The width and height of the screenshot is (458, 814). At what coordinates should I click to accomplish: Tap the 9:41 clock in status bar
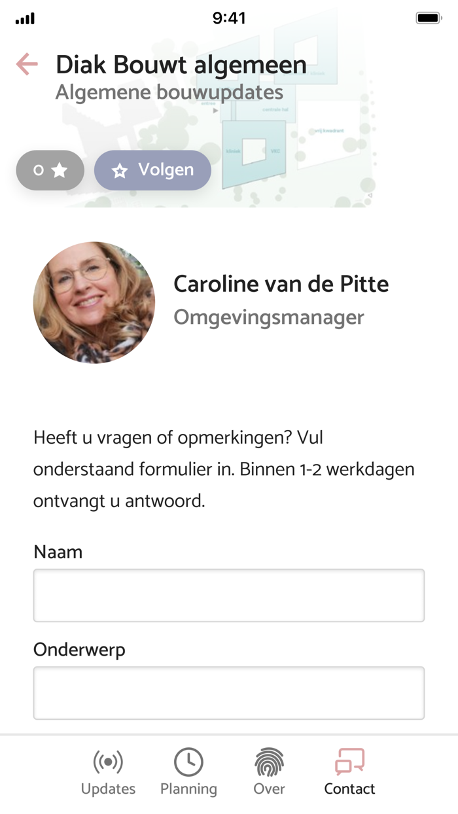pos(229,18)
